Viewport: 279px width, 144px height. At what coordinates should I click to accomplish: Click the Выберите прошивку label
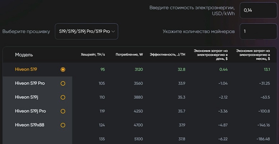pos(26,32)
